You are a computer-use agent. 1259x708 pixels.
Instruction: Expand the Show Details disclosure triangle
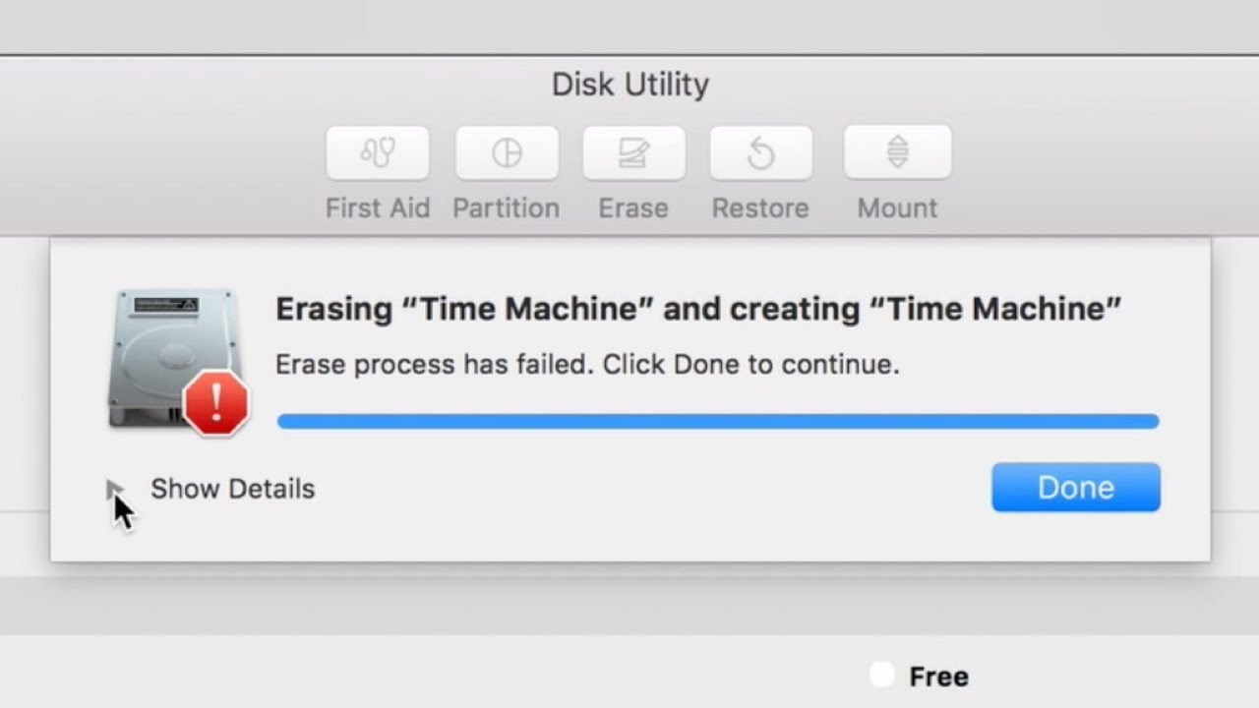click(114, 489)
